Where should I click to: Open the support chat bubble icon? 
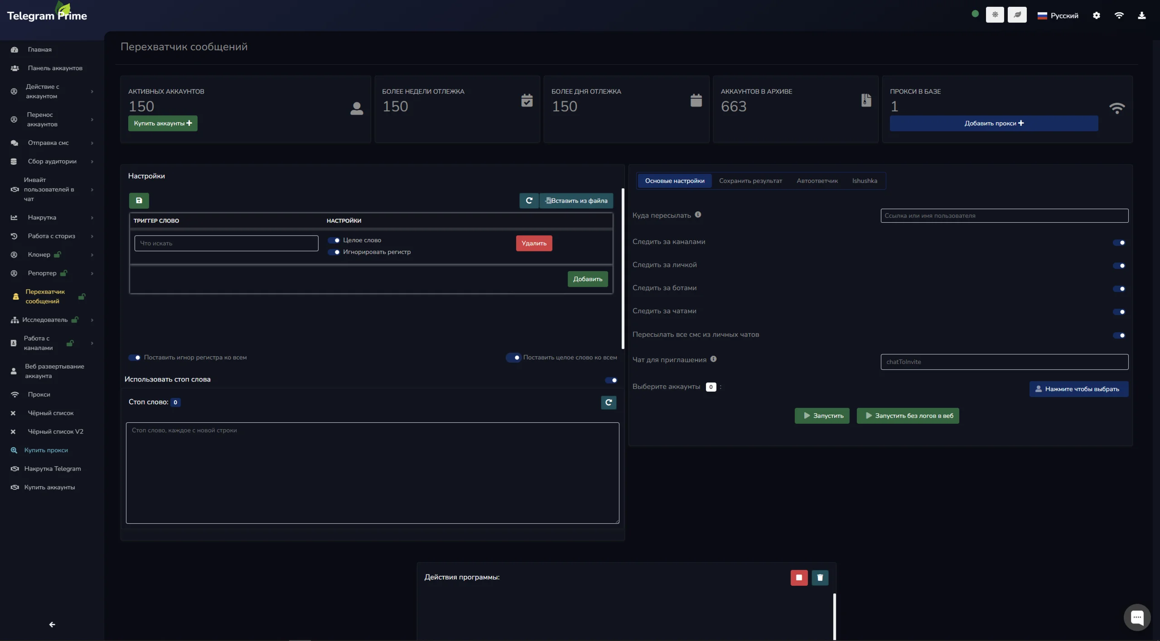click(x=1137, y=617)
